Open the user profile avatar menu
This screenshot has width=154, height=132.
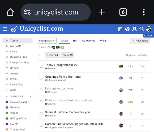pos(149,29)
